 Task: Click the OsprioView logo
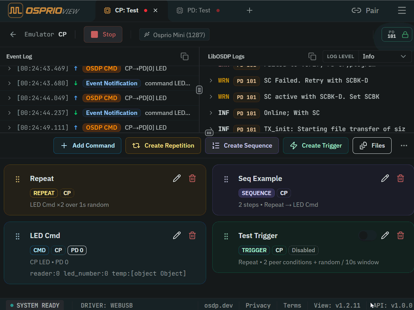43,11
